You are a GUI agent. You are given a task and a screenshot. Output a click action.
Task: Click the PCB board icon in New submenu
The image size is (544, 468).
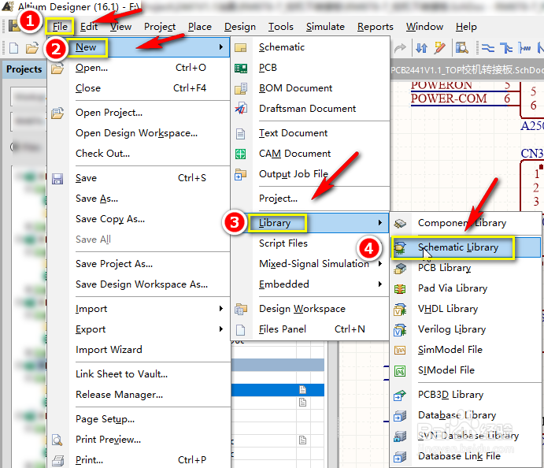click(240, 68)
